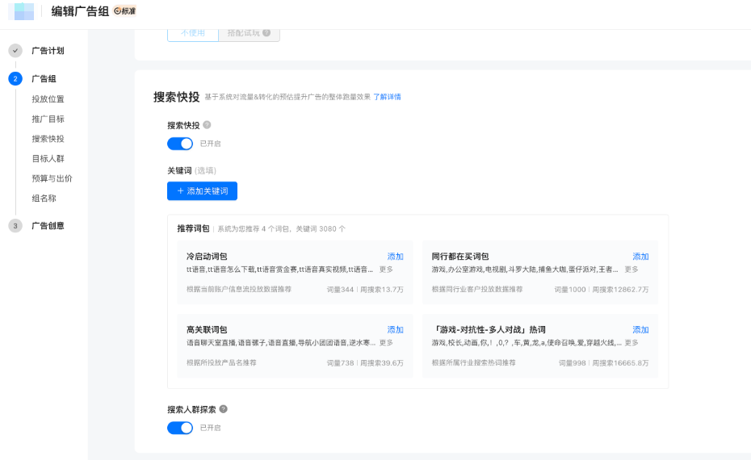
Task: Click the 高关联词包 card title
Action: pos(207,330)
